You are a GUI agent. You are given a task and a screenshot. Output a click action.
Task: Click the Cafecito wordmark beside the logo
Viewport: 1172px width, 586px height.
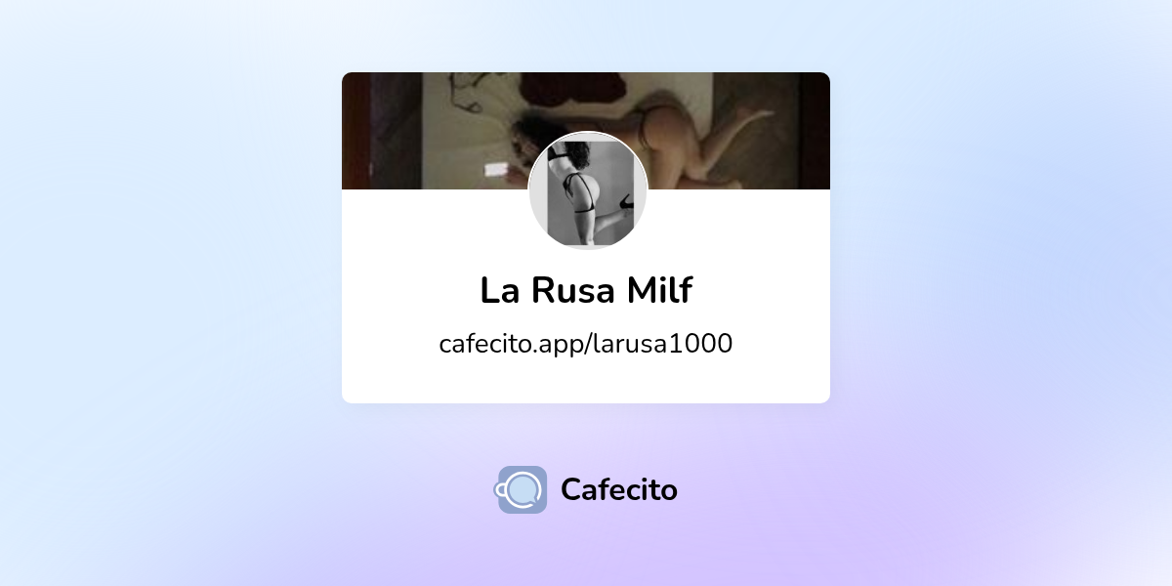[x=619, y=489]
